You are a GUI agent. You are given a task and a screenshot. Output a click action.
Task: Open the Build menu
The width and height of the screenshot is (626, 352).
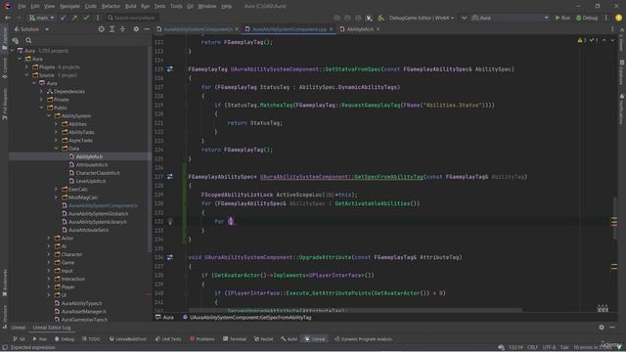tap(130, 7)
